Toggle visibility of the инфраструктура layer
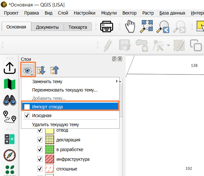This screenshot has width=204, height=176. coord(40,159)
